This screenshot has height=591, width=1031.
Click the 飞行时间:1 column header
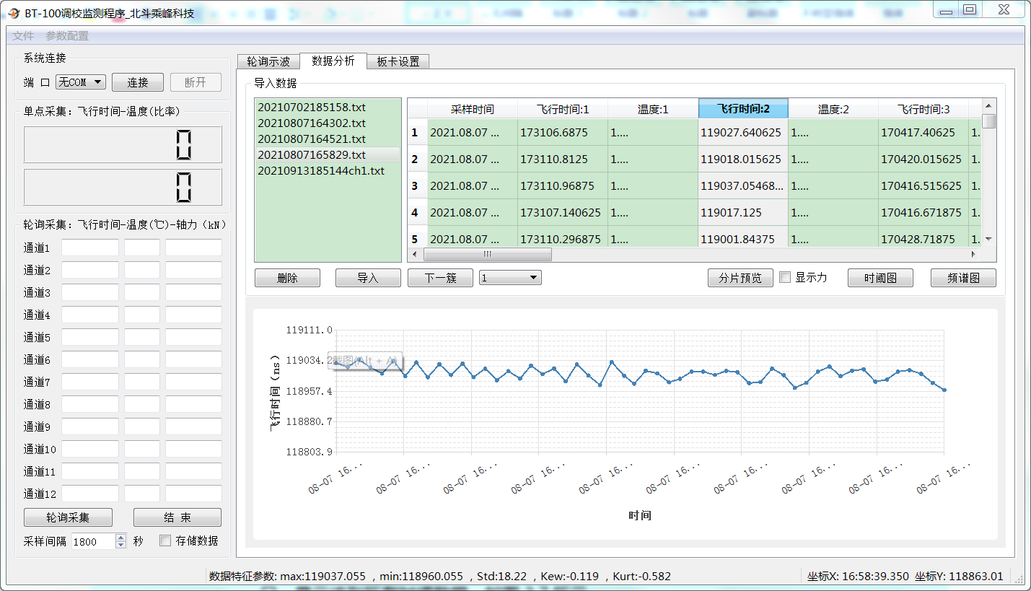[563, 109]
